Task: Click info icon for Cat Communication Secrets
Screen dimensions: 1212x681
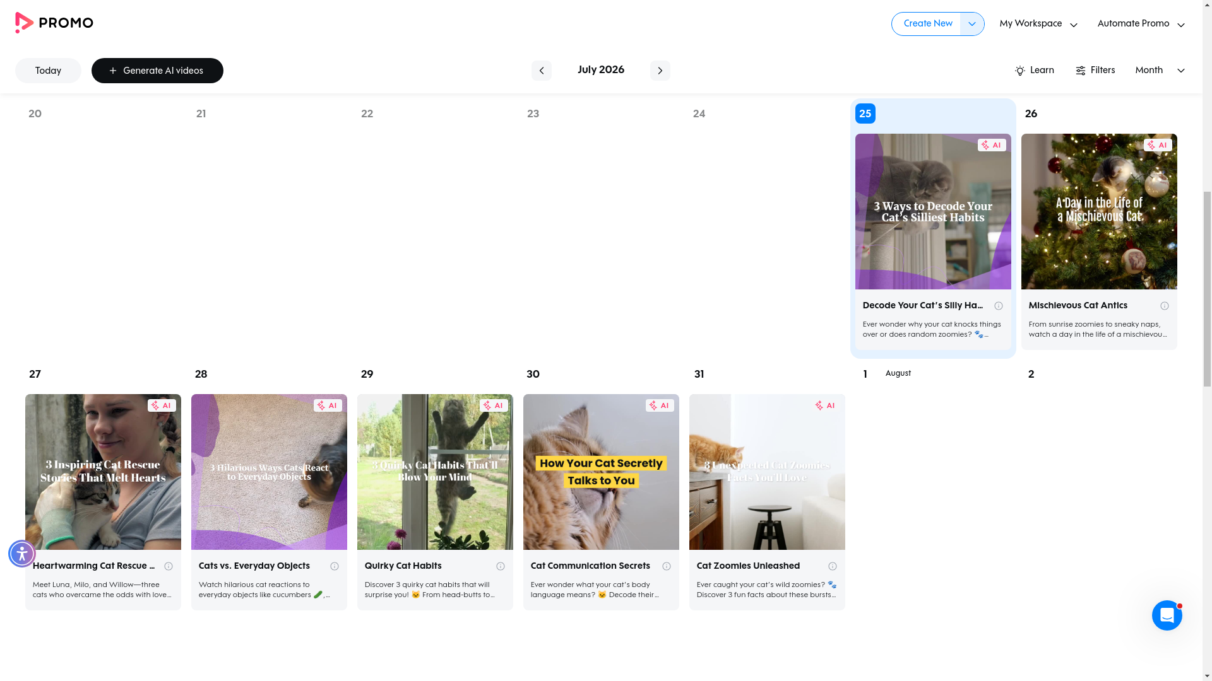Action: [x=666, y=566]
